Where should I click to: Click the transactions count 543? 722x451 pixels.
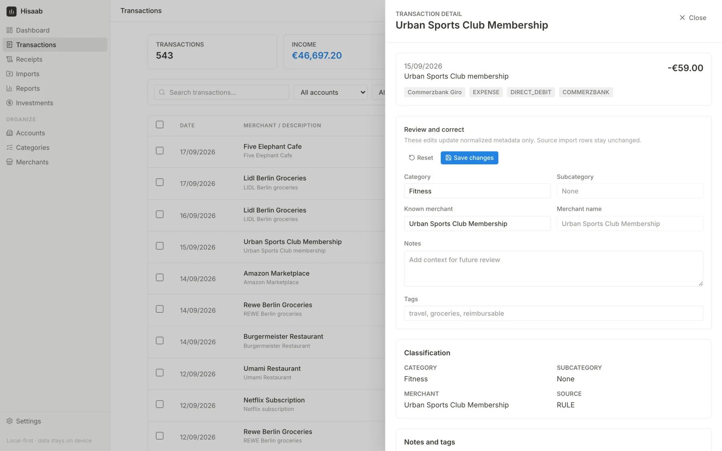[164, 55]
